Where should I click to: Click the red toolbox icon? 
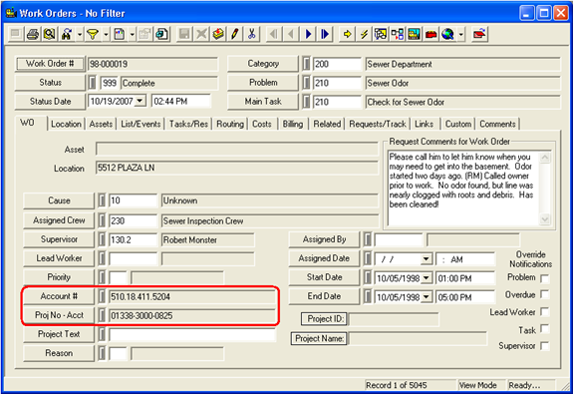(431, 35)
